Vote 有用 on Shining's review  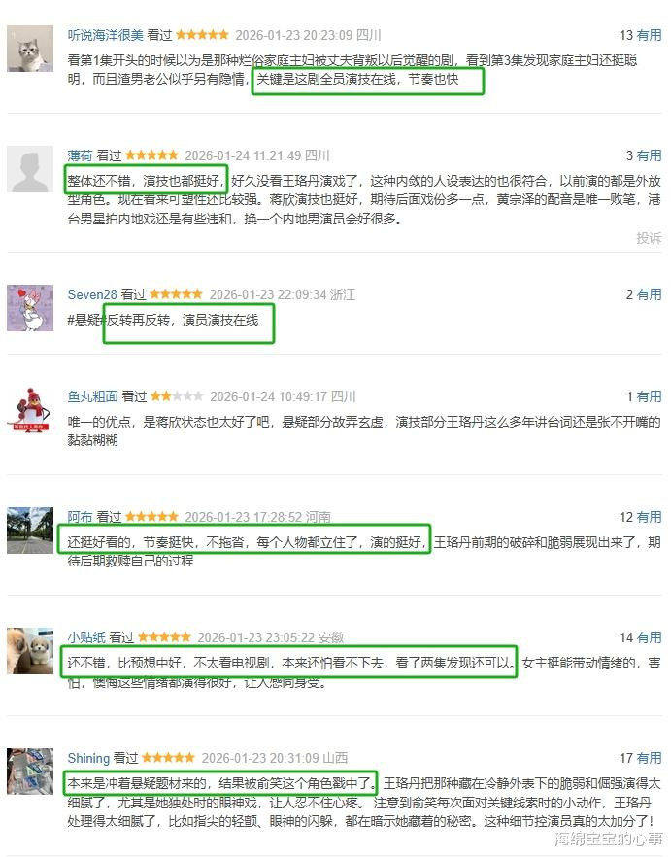(x=649, y=758)
